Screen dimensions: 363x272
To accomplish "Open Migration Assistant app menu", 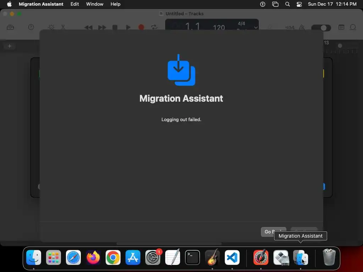I will pyautogui.click(x=41, y=4).
